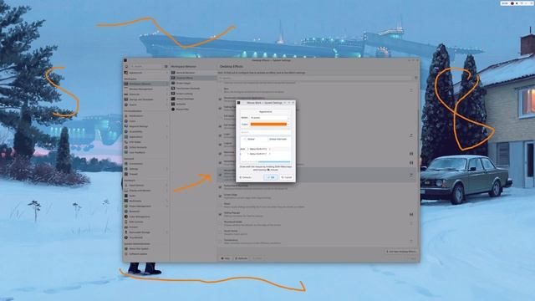
Task: Open Applications icon in sidebar
Action: coord(126,137)
